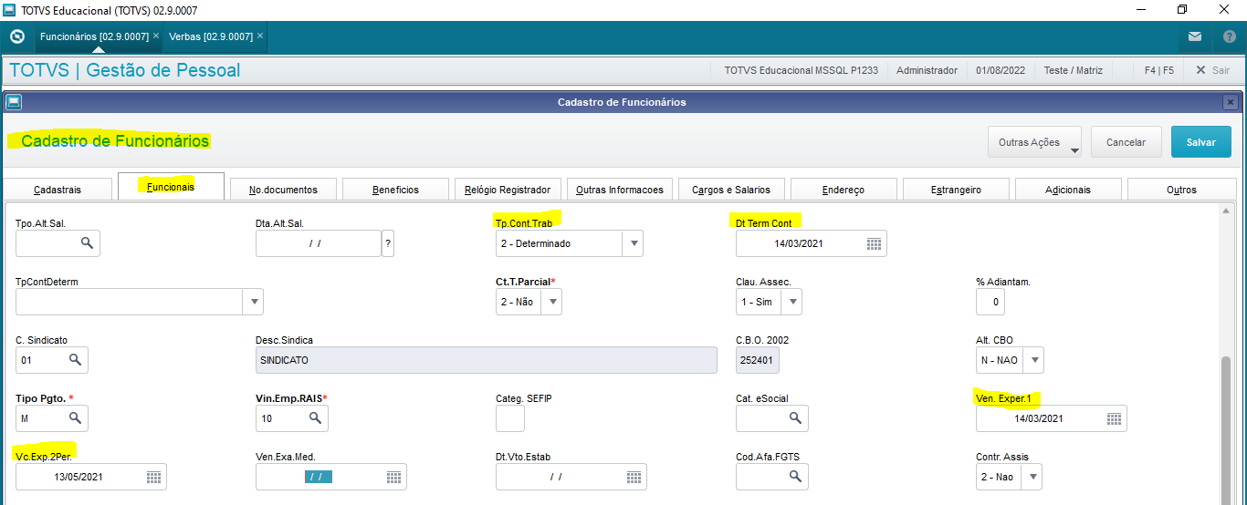This screenshot has height=505, width=1247.
Task: Activate the Funcionários [02.9.0007] tab
Action: coord(94,36)
